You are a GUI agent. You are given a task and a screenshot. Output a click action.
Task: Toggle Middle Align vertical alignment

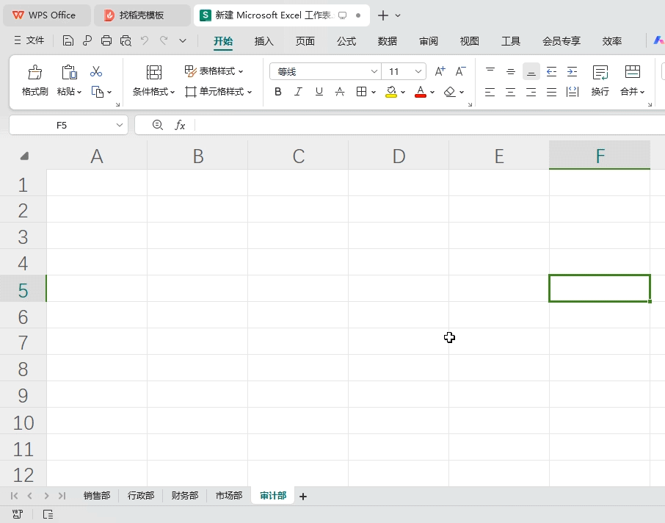(x=511, y=71)
